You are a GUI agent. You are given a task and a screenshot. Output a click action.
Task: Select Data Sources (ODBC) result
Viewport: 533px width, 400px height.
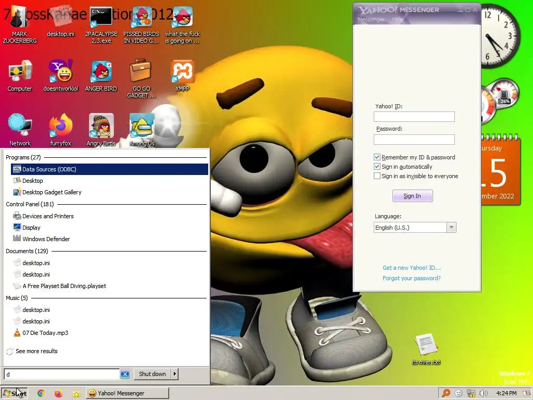click(109, 169)
